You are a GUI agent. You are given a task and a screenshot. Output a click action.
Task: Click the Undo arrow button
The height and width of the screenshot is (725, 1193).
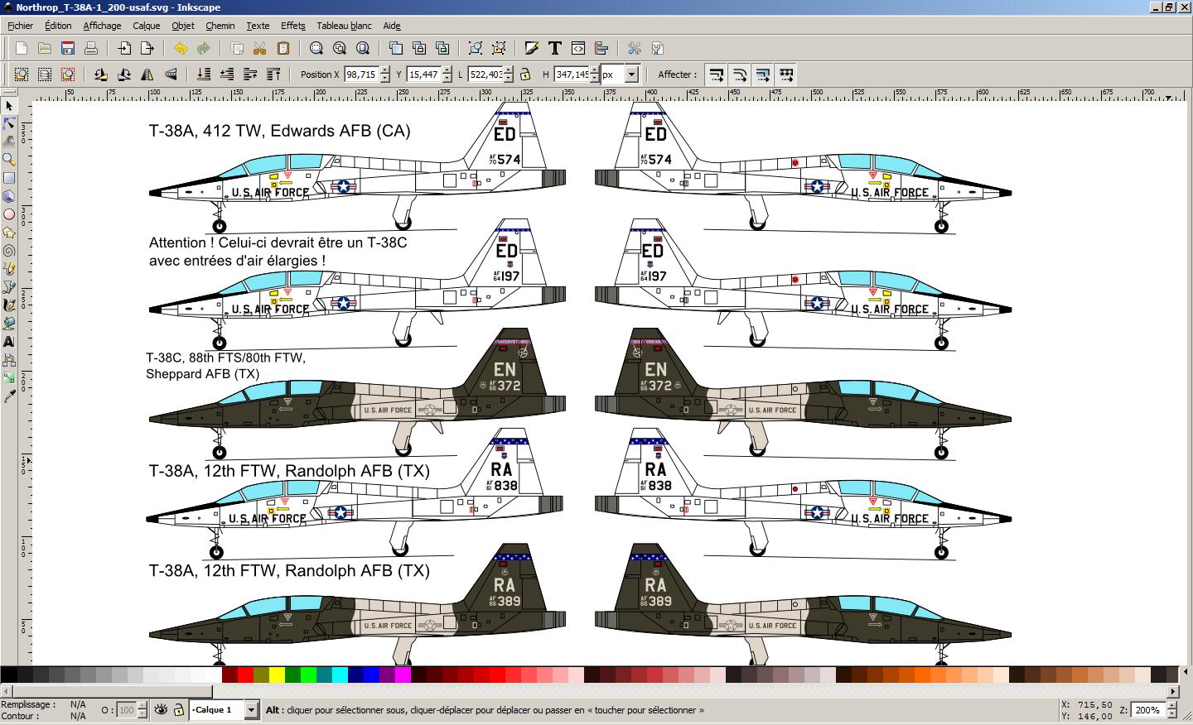180,49
